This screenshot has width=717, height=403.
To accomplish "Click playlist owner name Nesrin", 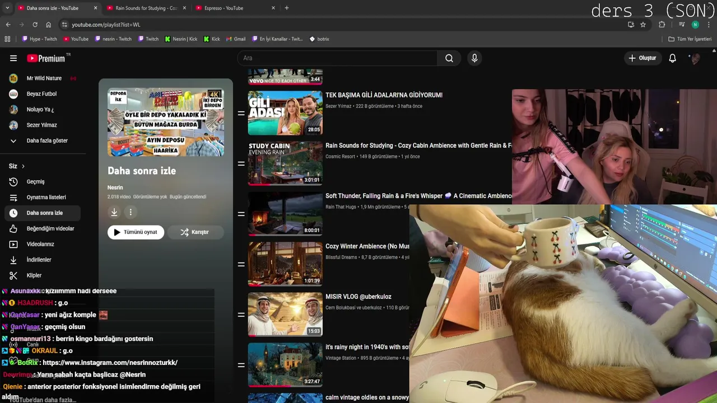I will click(115, 188).
